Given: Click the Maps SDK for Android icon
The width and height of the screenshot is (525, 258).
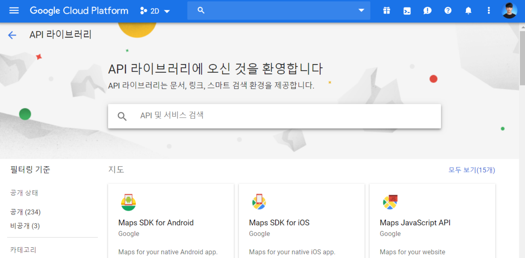Looking at the screenshot, I should [x=128, y=202].
